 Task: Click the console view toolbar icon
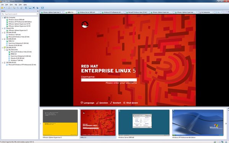click(x=42, y=8)
